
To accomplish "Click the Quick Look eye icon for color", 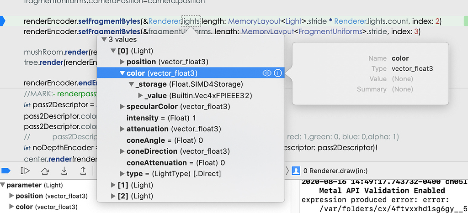I will click(267, 73).
